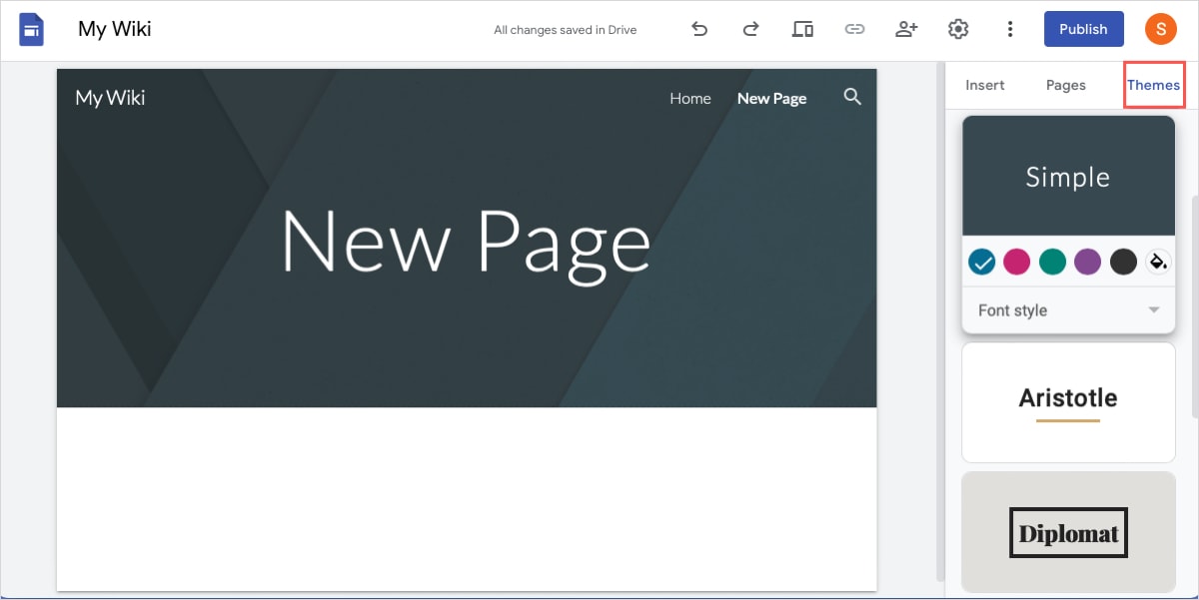The height and width of the screenshot is (600, 1199).
Task: Open the More options menu
Action: coord(1010,29)
